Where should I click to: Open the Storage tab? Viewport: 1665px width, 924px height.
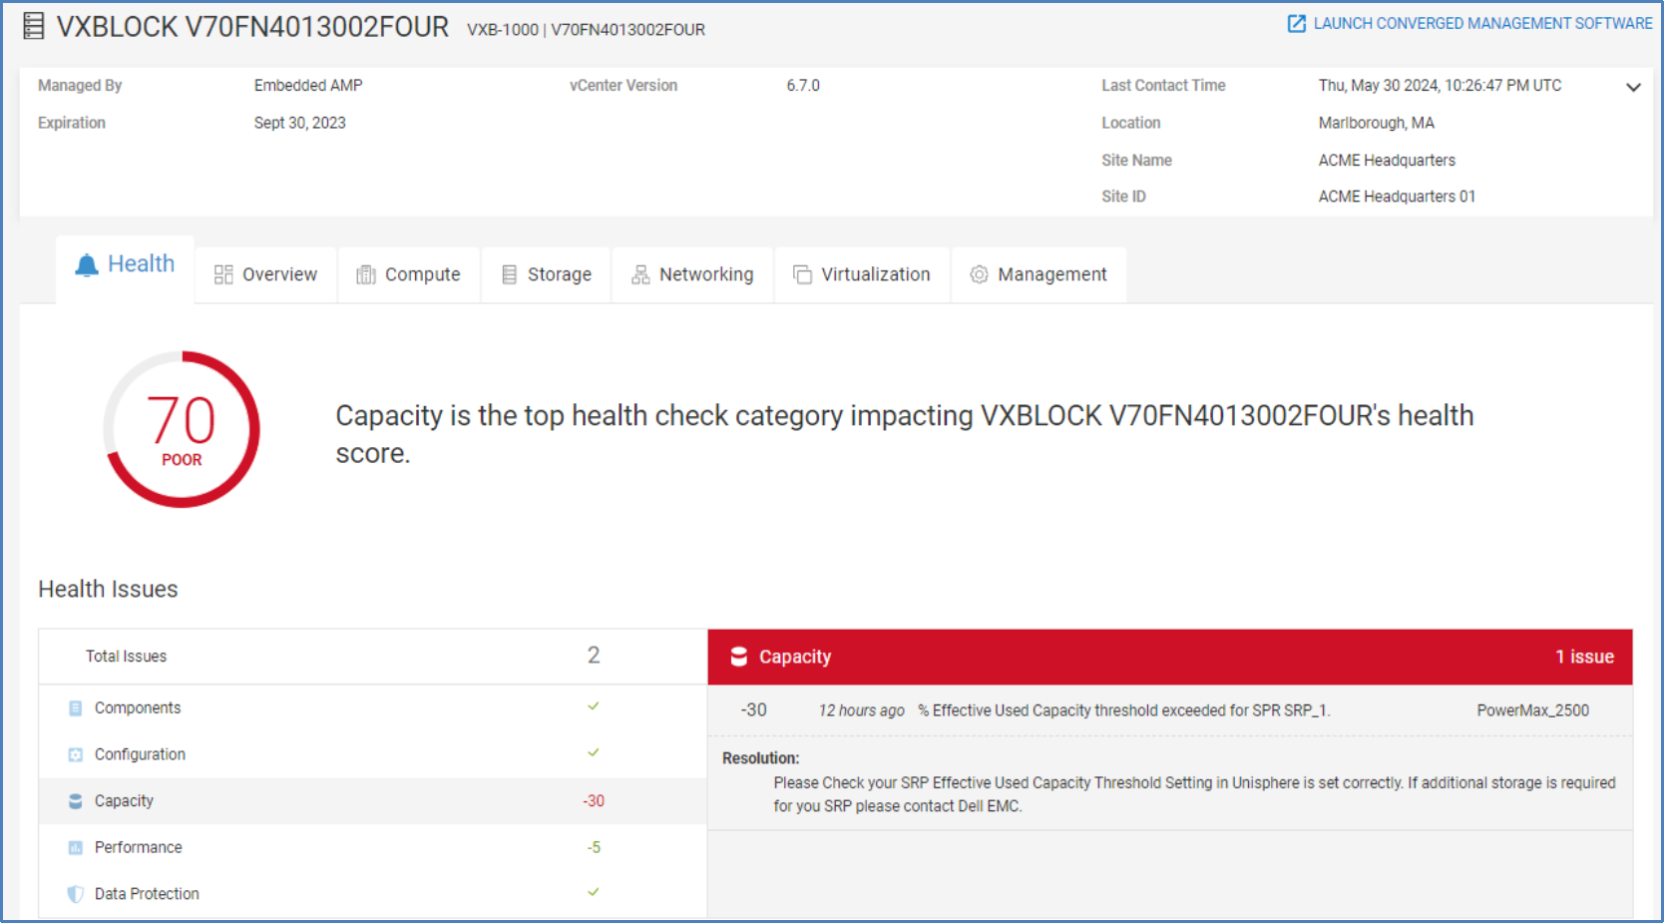pyautogui.click(x=547, y=274)
